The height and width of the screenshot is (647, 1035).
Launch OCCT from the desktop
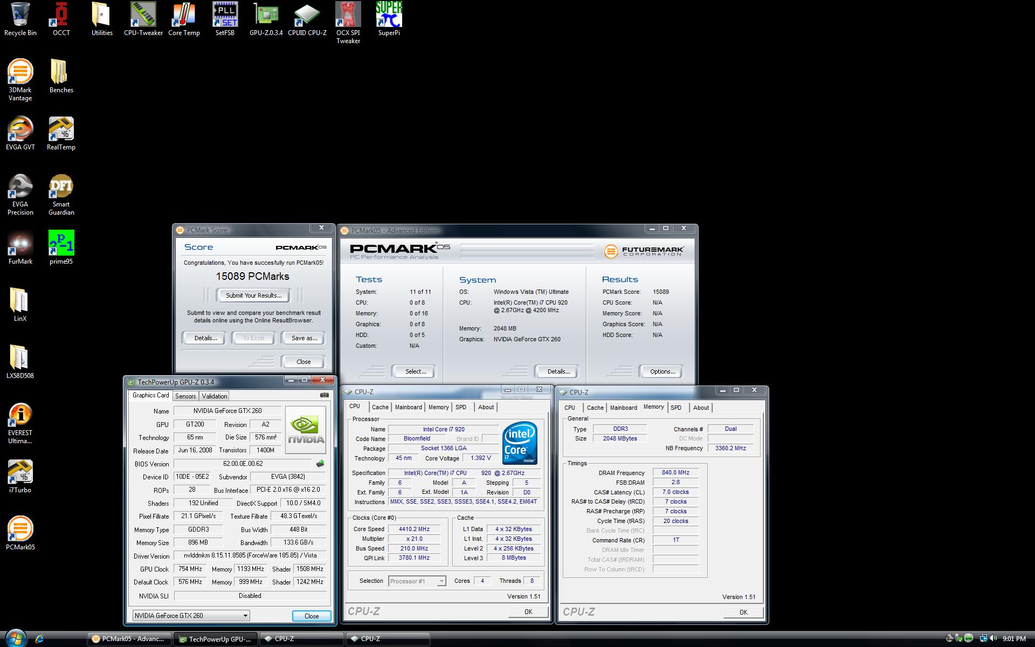click(x=61, y=19)
